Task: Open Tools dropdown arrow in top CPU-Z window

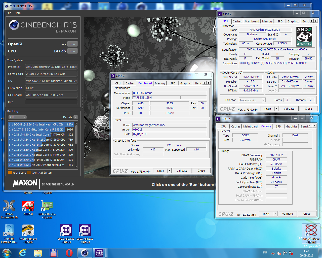Action: pyautogui.click(x=277, y=109)
